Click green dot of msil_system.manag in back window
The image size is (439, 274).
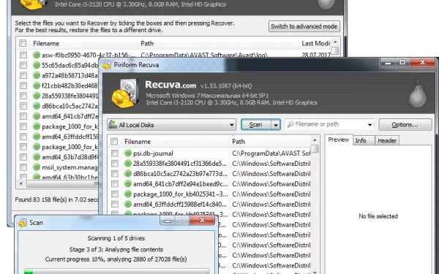(37, 167)
